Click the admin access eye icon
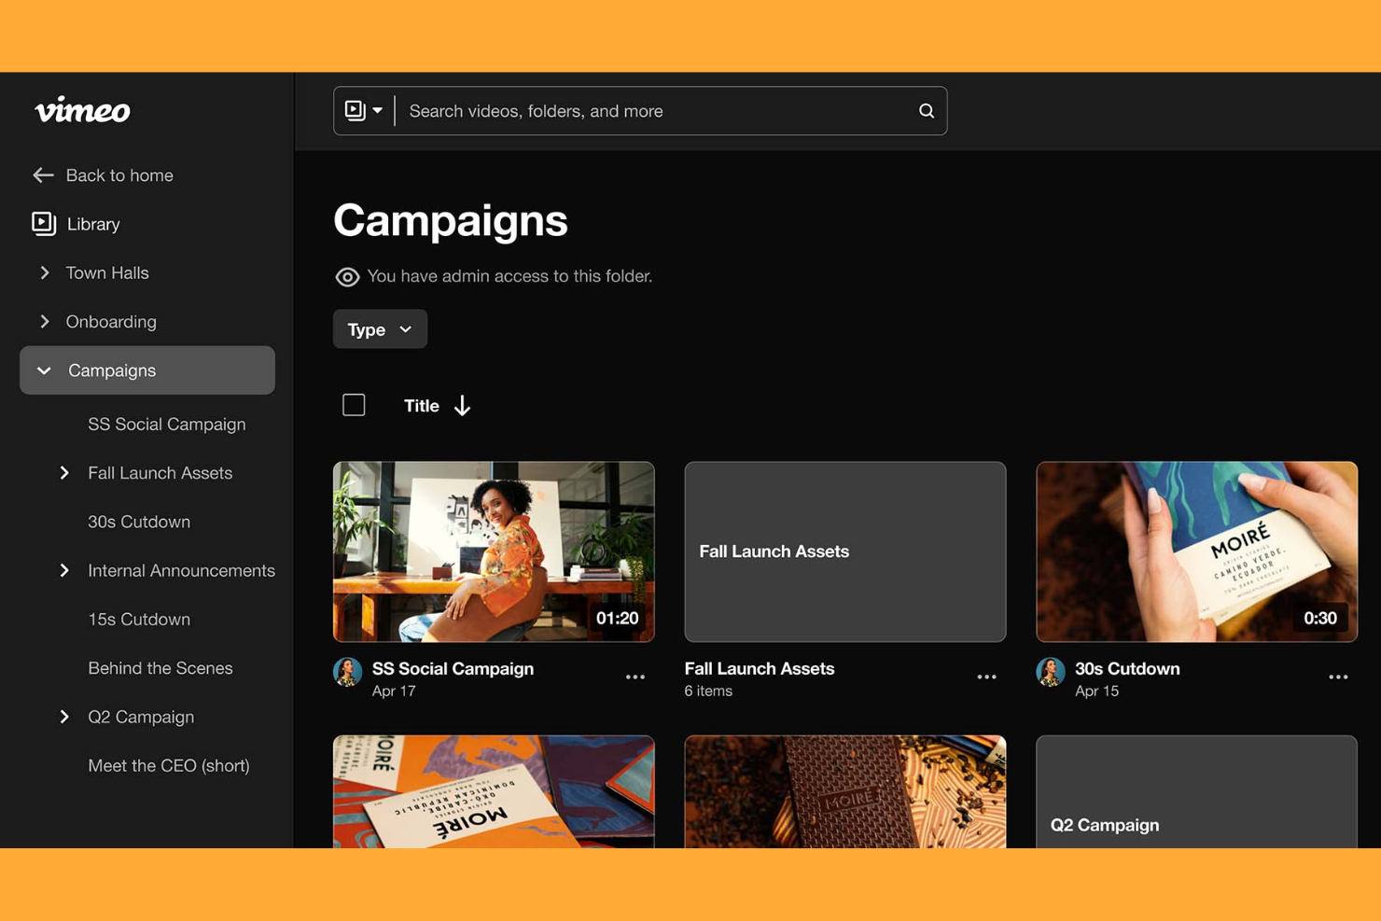This screenshot has height=921, width=1381. pyautogui.click(x=347, y=276)
